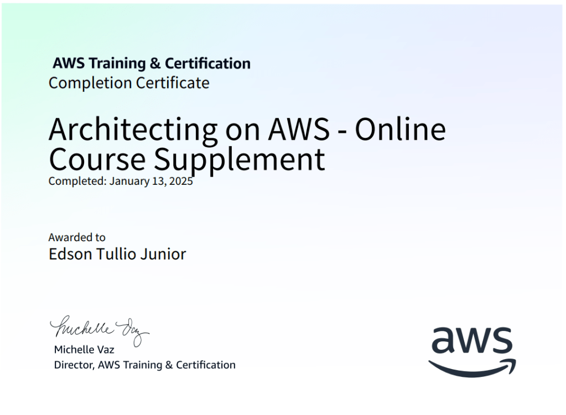Click the word 'Supplement' in the title
This screenshot has width=566, height=415.
tap(239, 160)
